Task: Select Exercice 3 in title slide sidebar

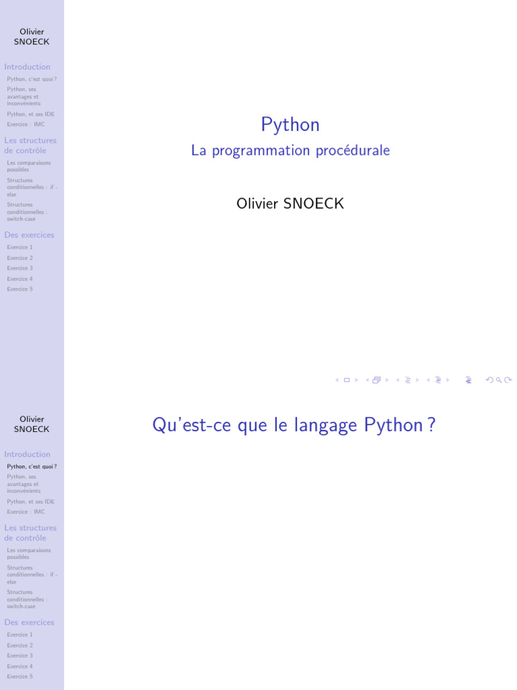Action: 20,268
